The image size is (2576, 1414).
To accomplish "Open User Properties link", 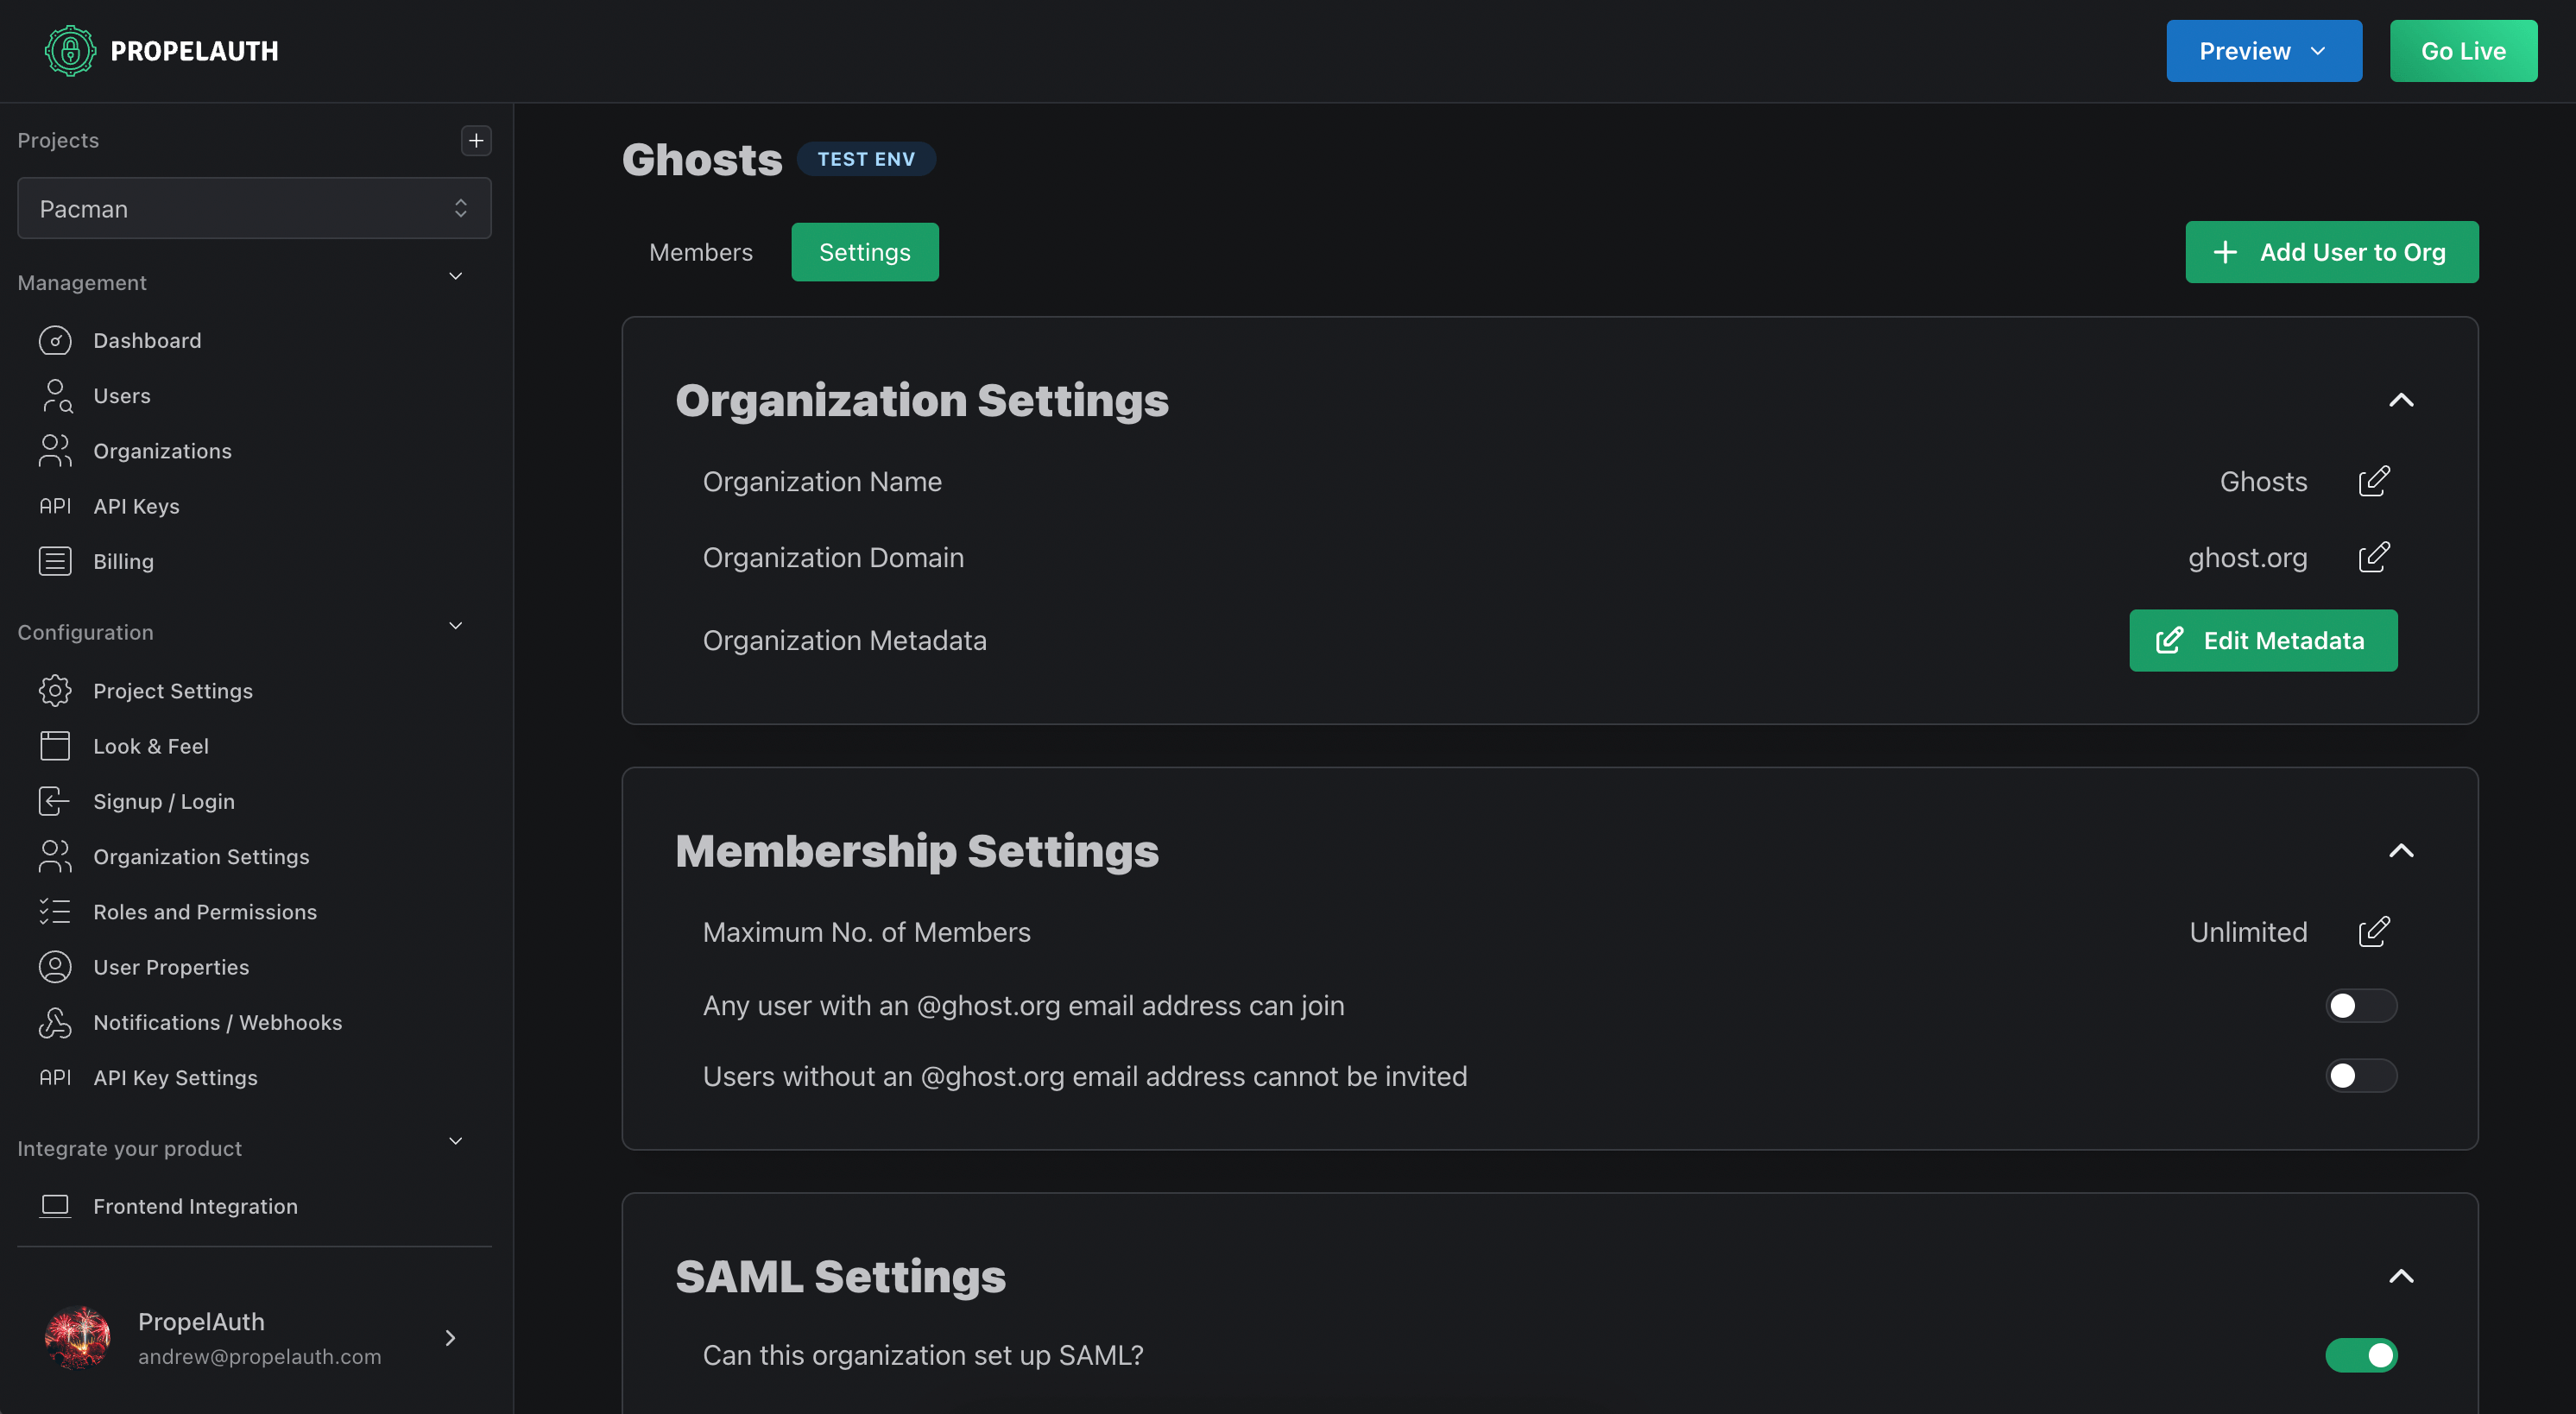I will pos(171,967).
